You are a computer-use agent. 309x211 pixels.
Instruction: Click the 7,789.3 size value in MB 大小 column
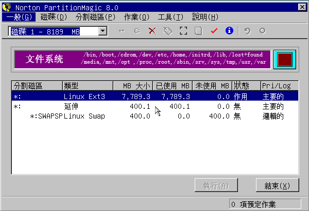click(x=136, y=97)
